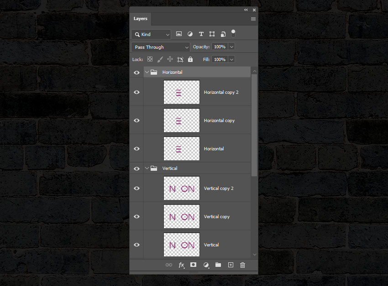
Task: Create a New Group with the folder icon
Action: coord(218,265)
